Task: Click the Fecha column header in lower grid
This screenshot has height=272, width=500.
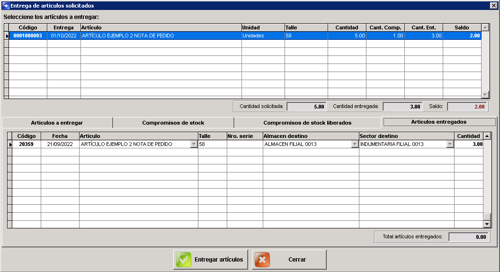Action: [x=60, y=136]
